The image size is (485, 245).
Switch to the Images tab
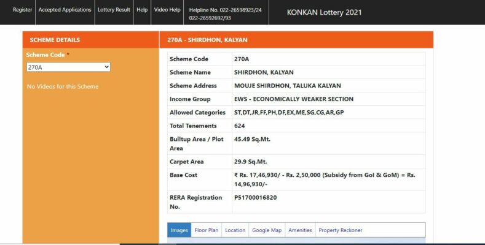coord(179,230)
